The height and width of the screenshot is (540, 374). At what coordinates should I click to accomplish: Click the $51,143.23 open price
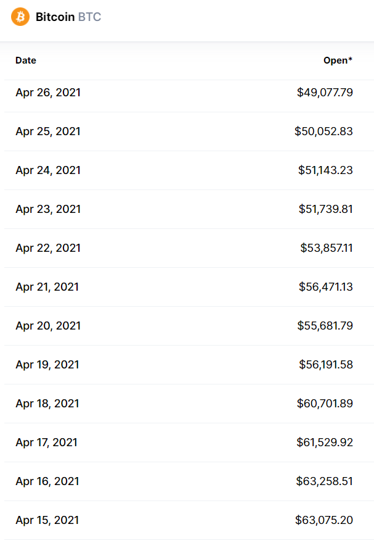[x=325, y=170]
